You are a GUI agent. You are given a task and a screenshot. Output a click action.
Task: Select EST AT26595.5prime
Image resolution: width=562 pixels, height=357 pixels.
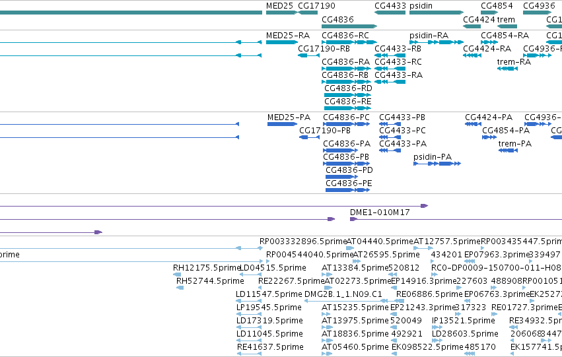point(357,261)
